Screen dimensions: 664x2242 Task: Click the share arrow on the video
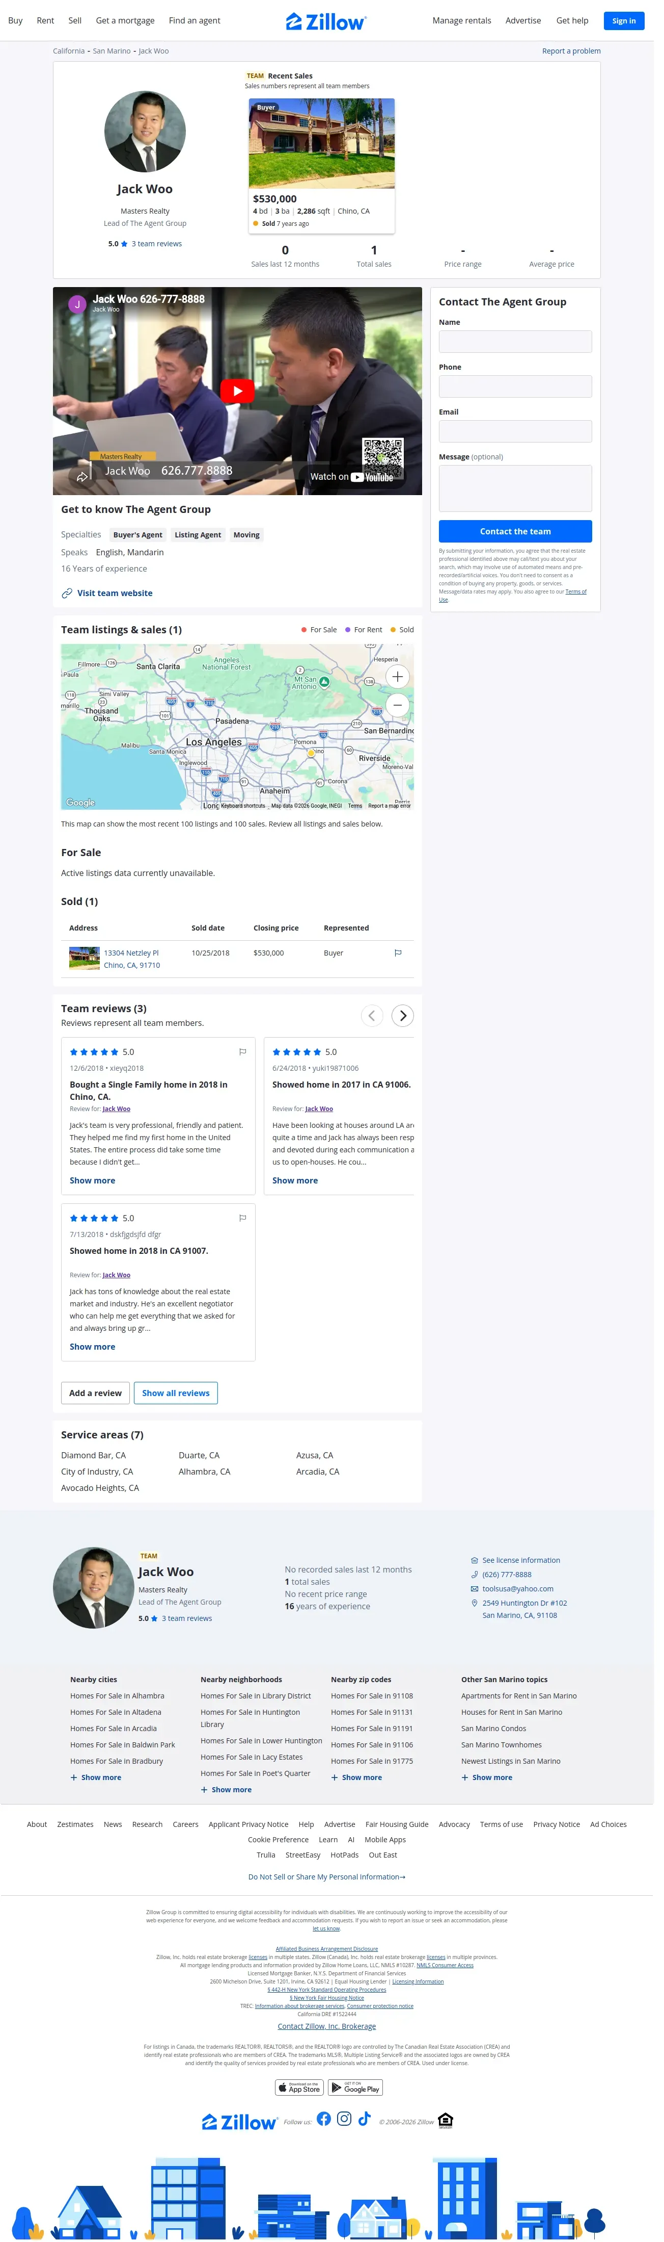tap(81, 475)
